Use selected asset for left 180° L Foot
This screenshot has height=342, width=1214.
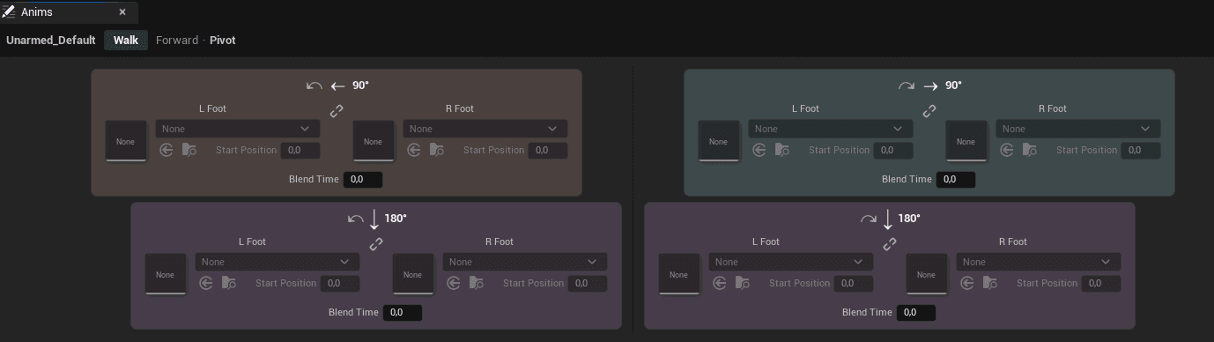click(206, 283)
